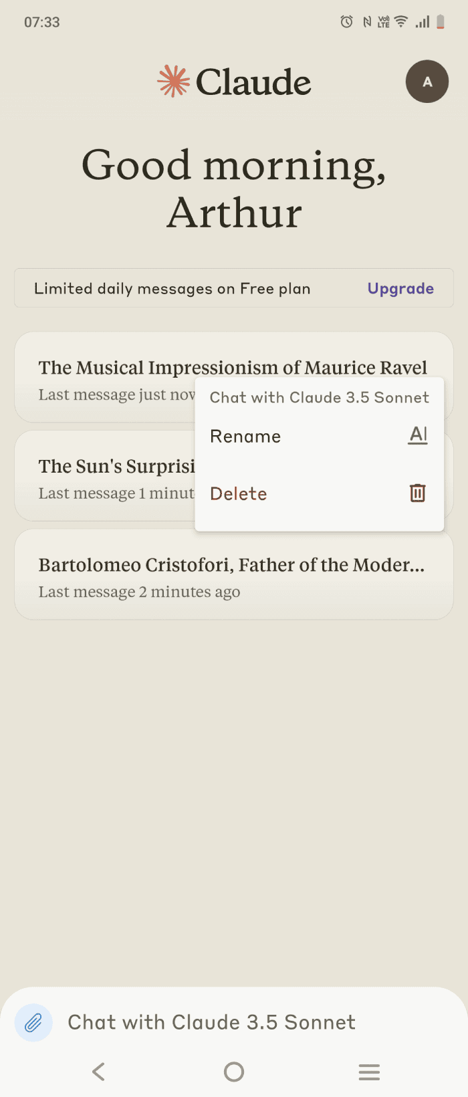Select Rename from the context menu
Image resolution: width=468 pixels, height=1097 pixels.
click(245, 437)
